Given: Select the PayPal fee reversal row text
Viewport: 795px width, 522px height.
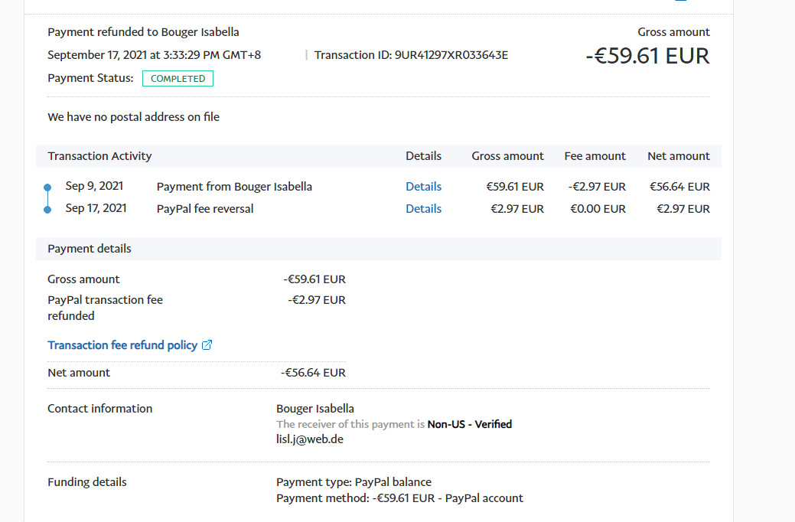Looking at the screenshot, I should [204, 209].
